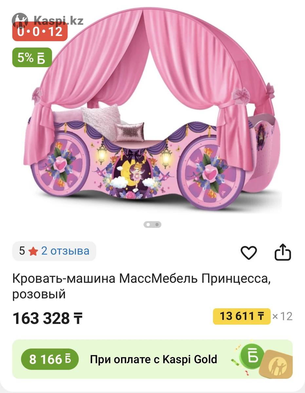Tap the red star rating icon
Screen dimensions: 305x393
pos(33,252)
